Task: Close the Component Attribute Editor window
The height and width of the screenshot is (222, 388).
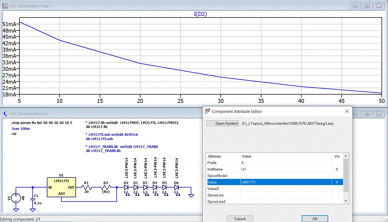Action: (x=347, y=111)
